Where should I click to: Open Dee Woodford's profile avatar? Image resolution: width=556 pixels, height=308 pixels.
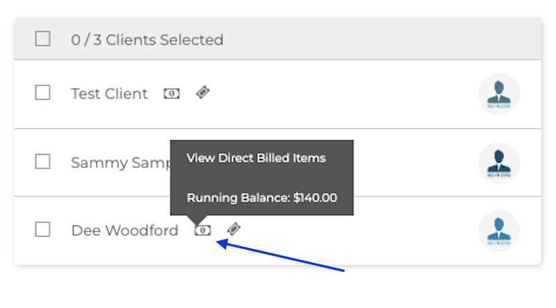(499, 230)
